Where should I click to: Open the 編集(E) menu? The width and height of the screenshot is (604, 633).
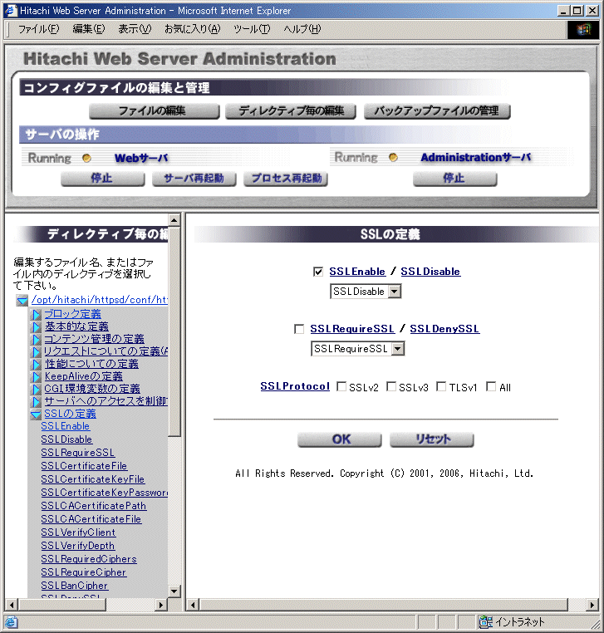(x=88, y=29)
